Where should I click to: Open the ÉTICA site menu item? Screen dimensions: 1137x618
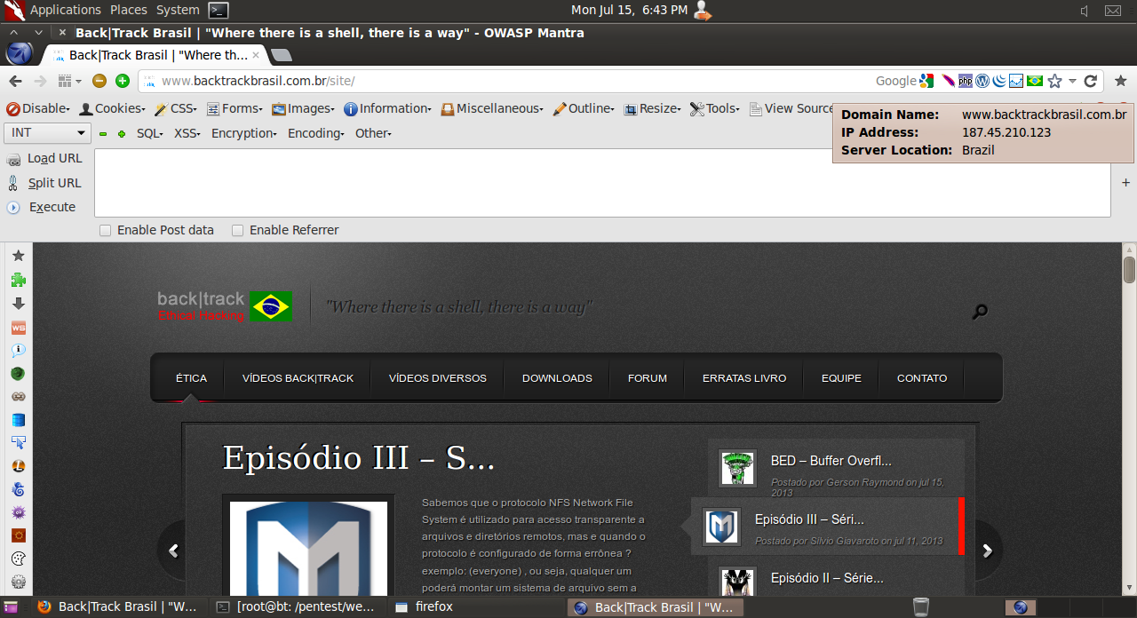click(191, 378)
